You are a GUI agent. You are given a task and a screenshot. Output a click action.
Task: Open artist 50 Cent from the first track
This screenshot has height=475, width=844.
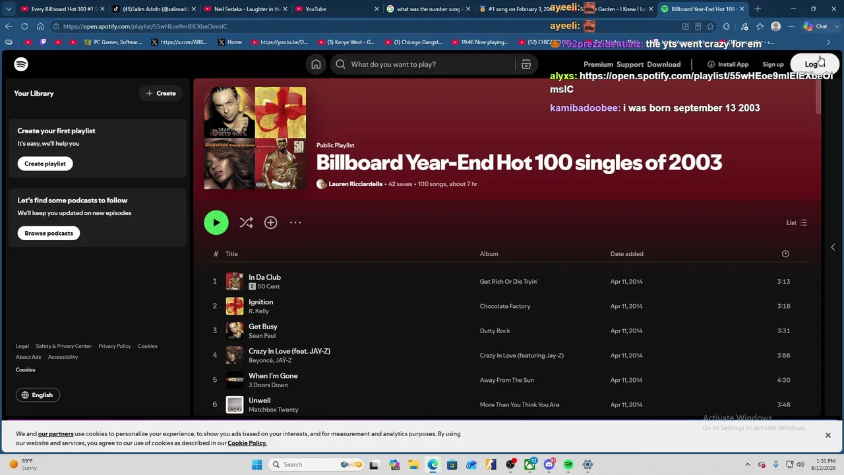268,286
